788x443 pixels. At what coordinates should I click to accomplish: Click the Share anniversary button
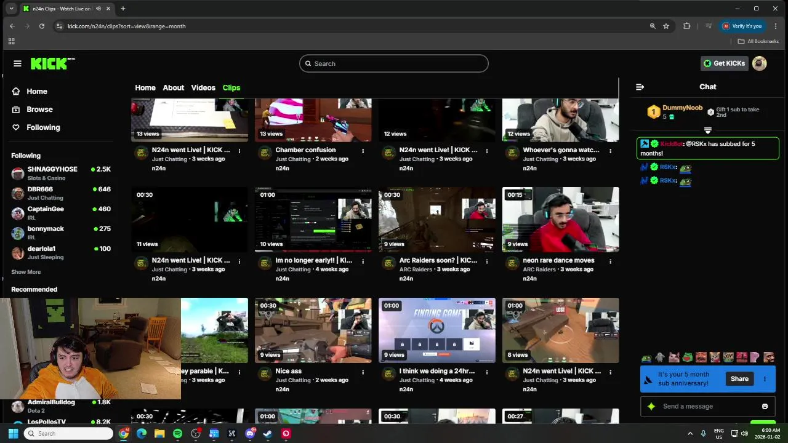pyautogui.click(x=739, y=379)
